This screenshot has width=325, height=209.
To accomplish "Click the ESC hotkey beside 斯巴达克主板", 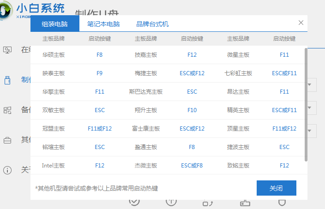I will click(x=192, y=92).
